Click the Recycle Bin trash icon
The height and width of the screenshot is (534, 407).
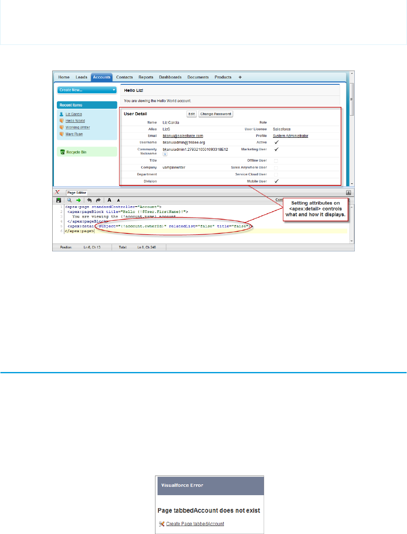coord(62,152)
